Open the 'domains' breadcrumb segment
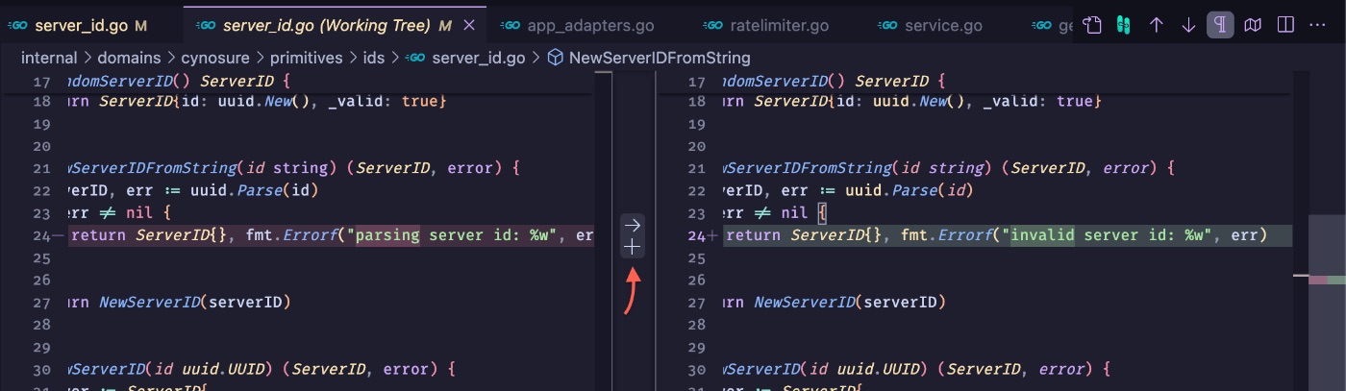The image size is (1346, 391). tap(128, 58)
